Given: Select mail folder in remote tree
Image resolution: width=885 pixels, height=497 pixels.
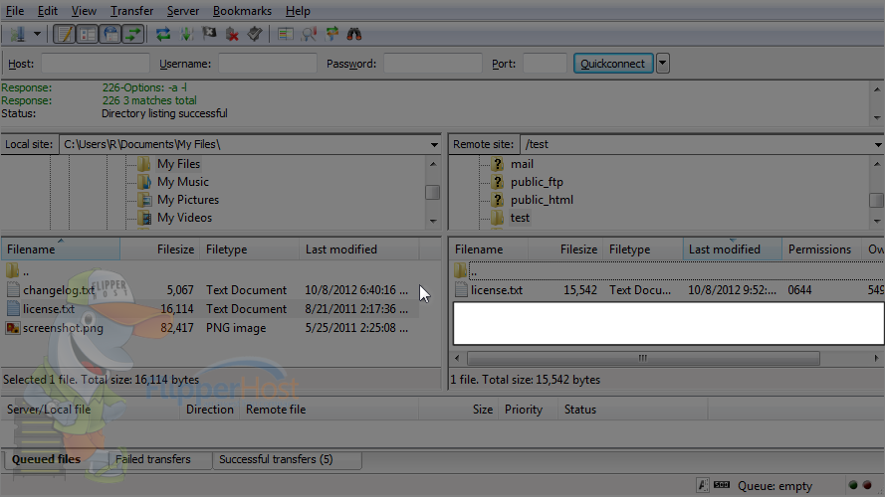Looking at the screenshot, I should (x=522, y=164).
